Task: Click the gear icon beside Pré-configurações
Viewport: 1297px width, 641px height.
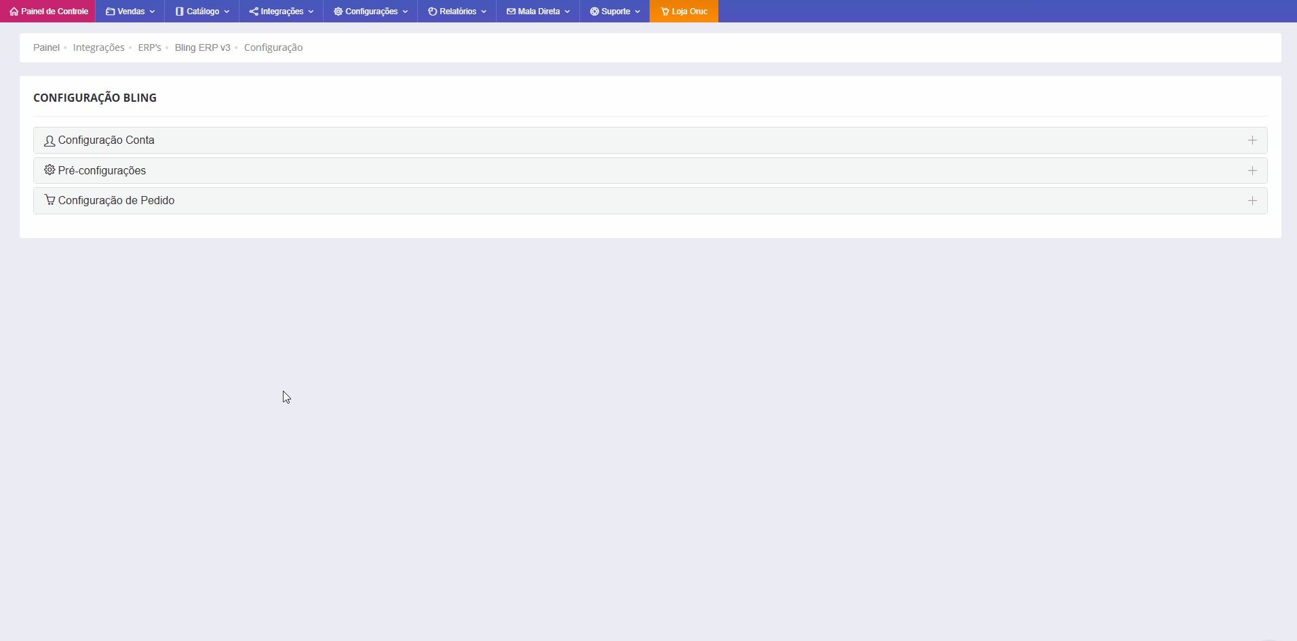Action: click(50, 170)
